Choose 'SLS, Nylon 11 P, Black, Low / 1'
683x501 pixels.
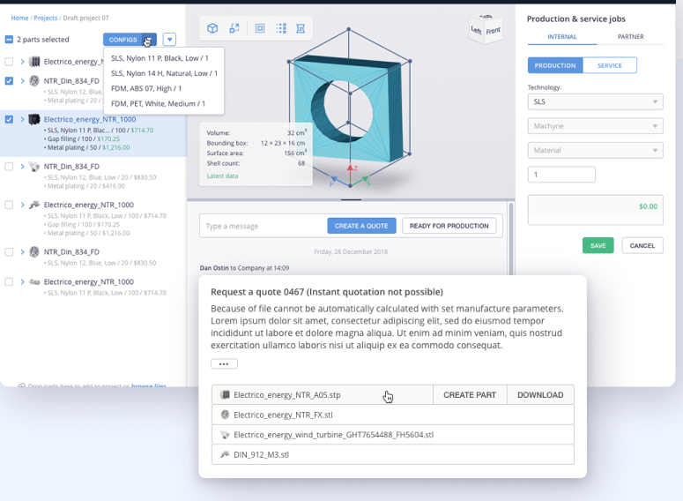click(x=160, y=58)
